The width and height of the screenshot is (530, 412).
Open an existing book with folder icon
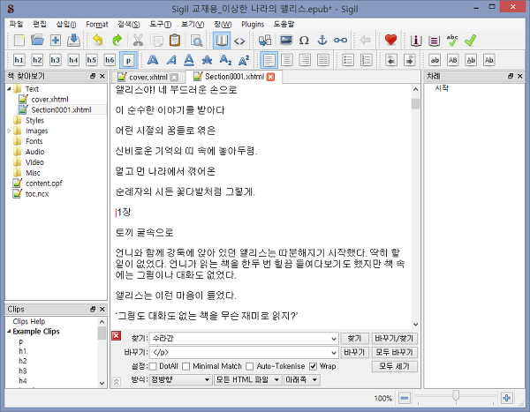point(37,41)
